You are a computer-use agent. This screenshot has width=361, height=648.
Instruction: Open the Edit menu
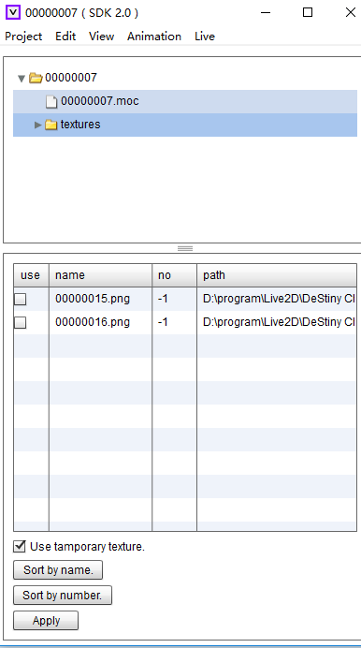(x=65, y=37)
